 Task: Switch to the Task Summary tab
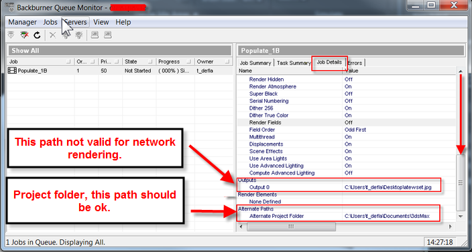[x=294, y=63]
